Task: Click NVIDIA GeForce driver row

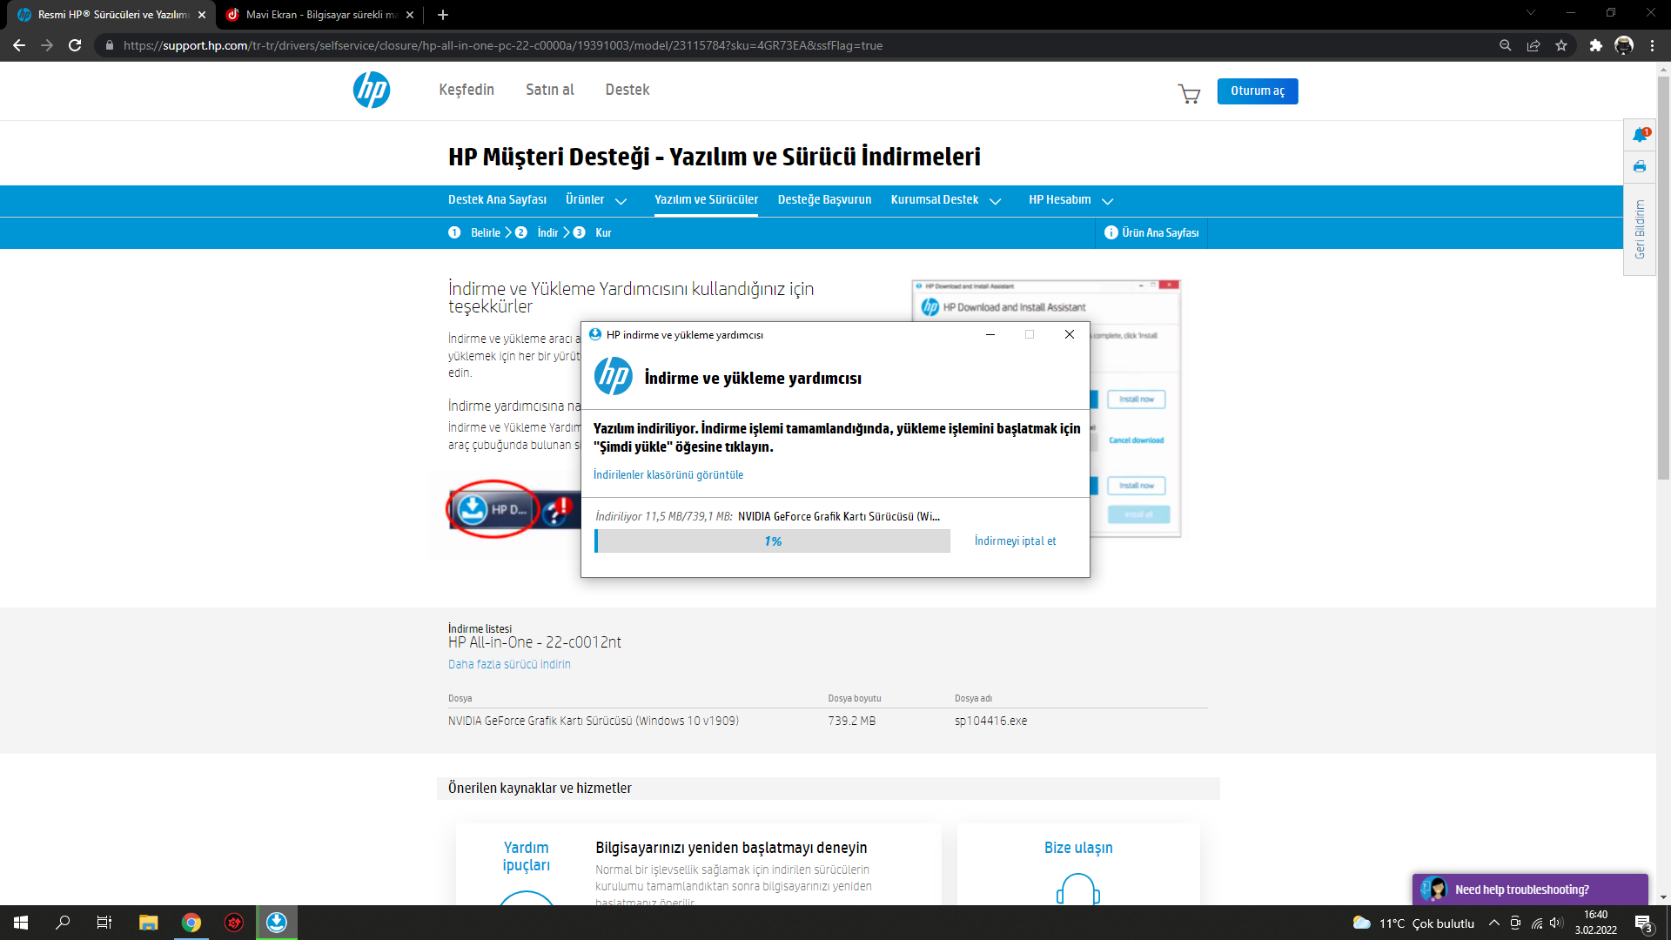Action: pos(827,722)
